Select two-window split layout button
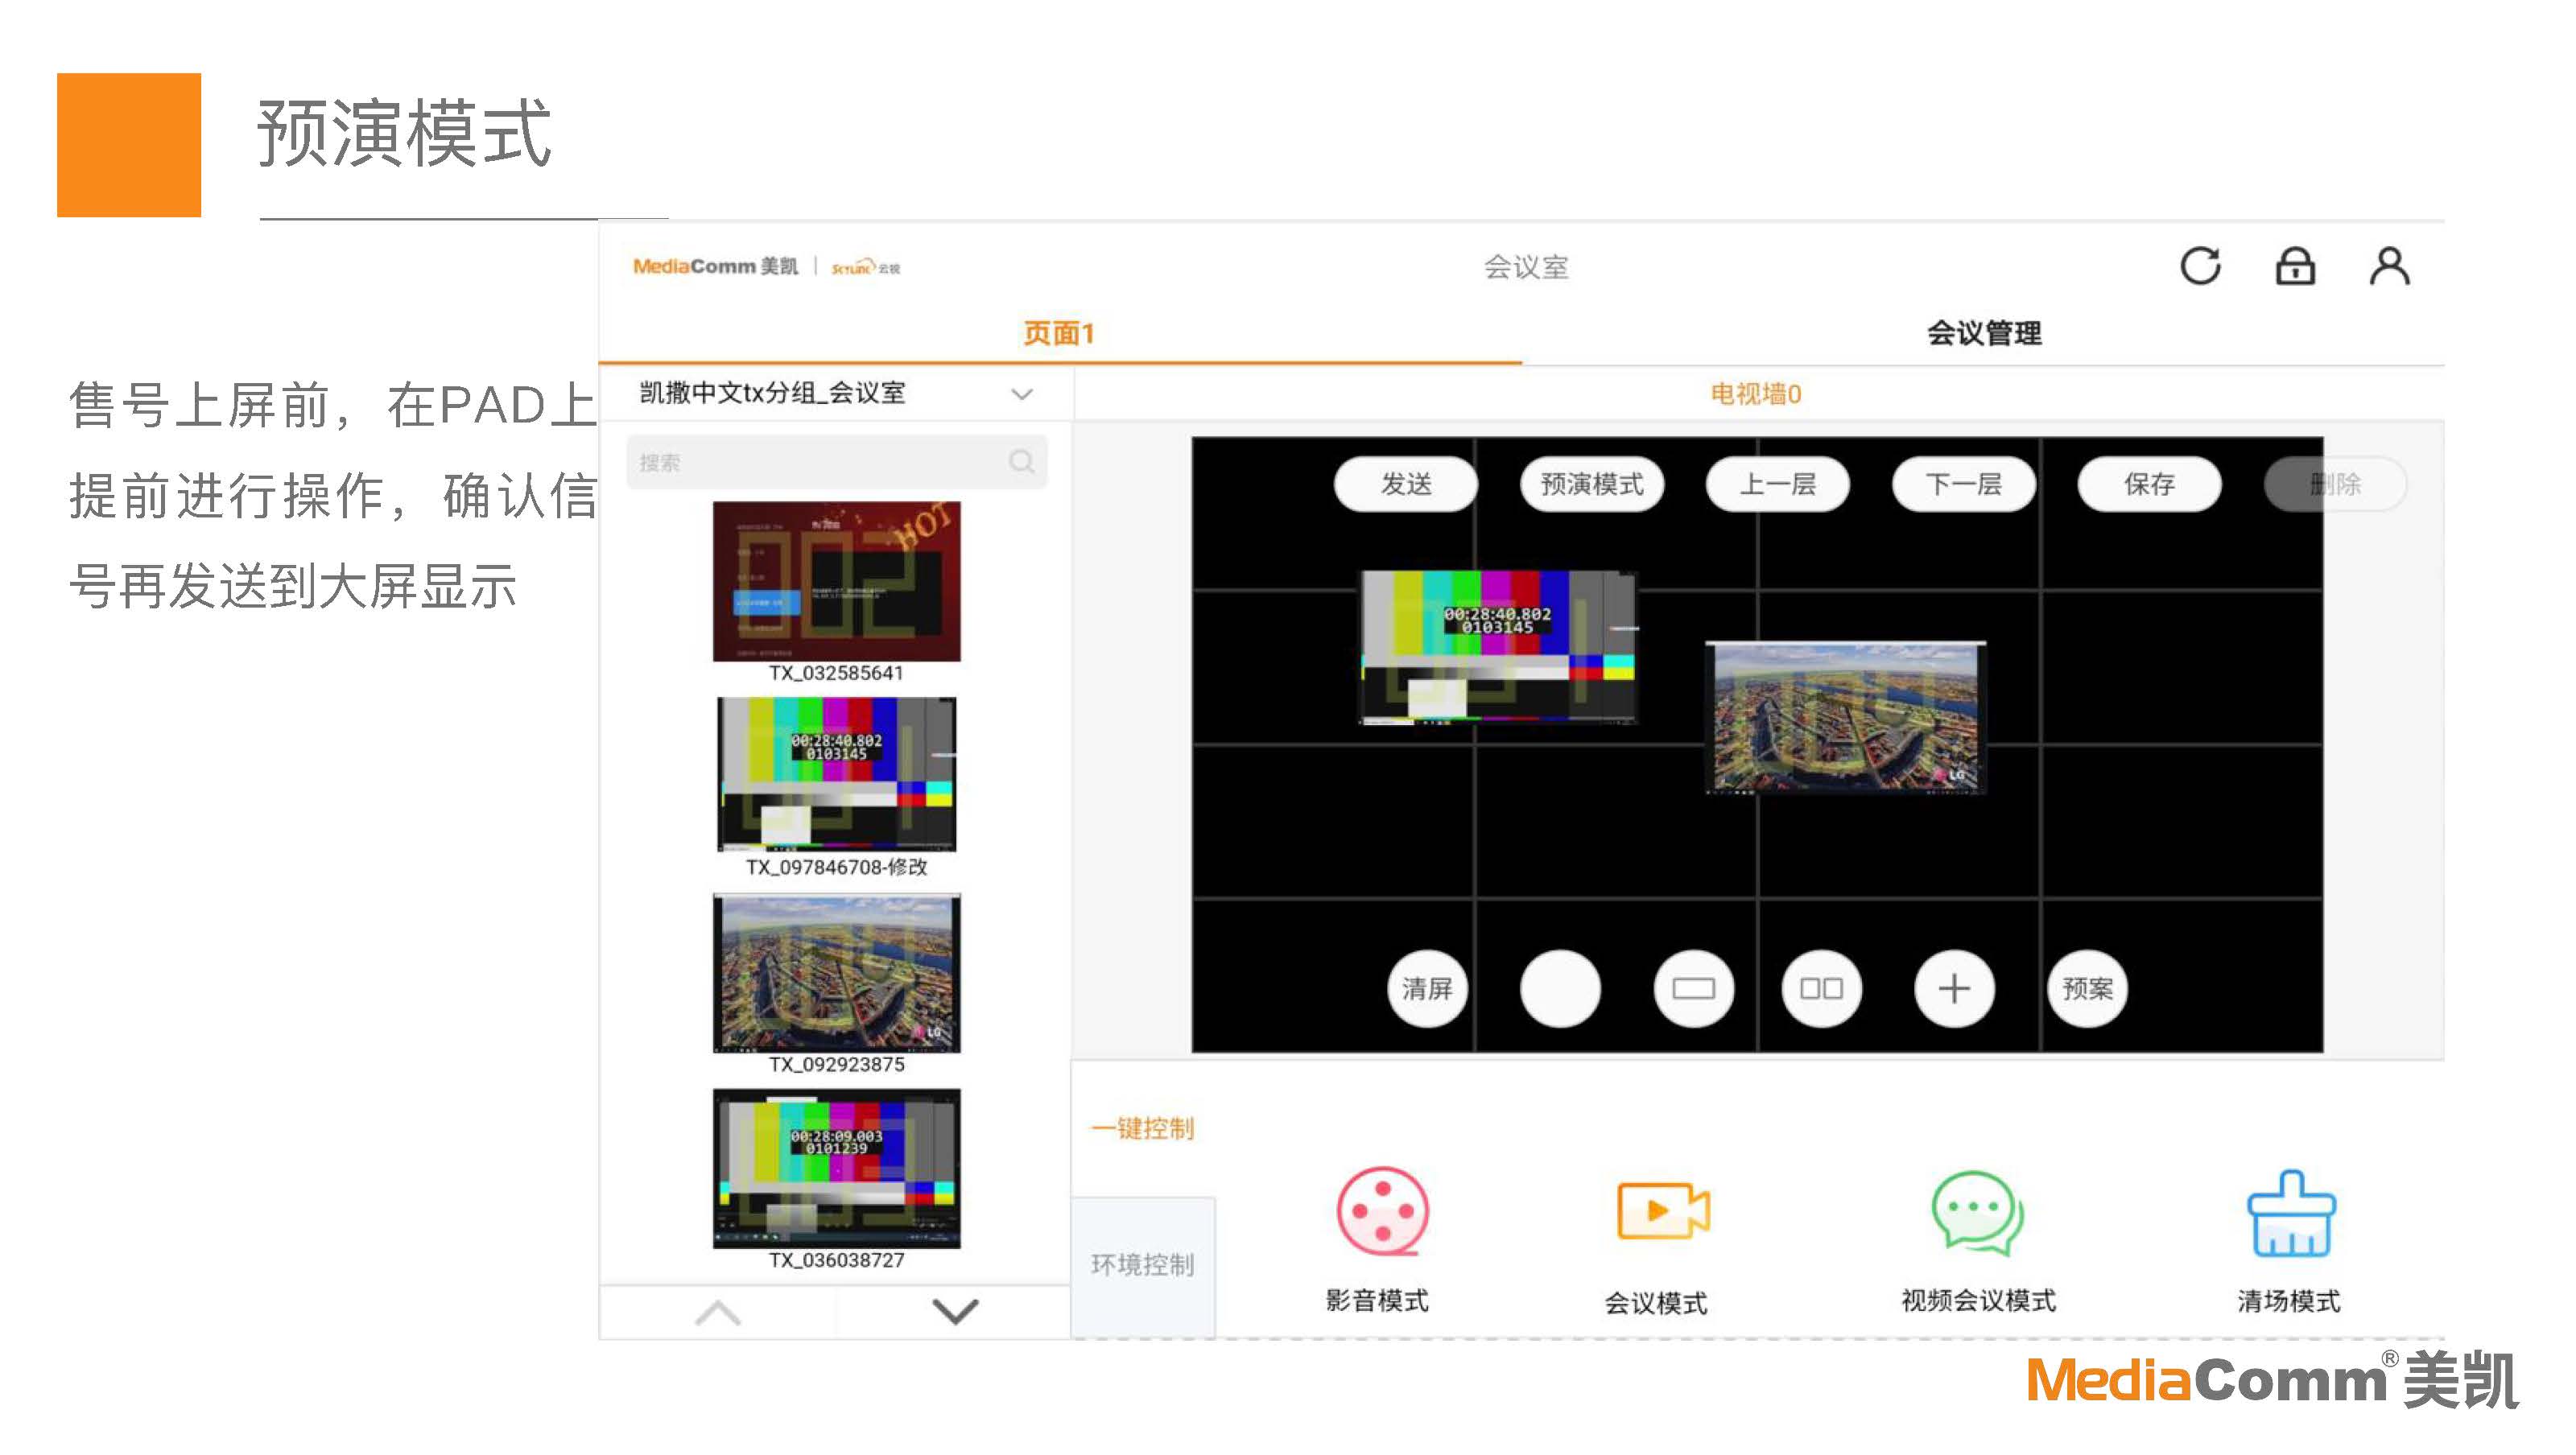The width and height of the screenshot is (2576, 1455). 1821,989
